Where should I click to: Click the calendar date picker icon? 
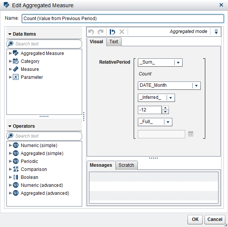[x=191, y=134]
